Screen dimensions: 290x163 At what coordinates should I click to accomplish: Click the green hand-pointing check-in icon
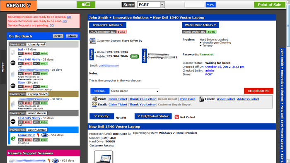(x=86, y=5)
